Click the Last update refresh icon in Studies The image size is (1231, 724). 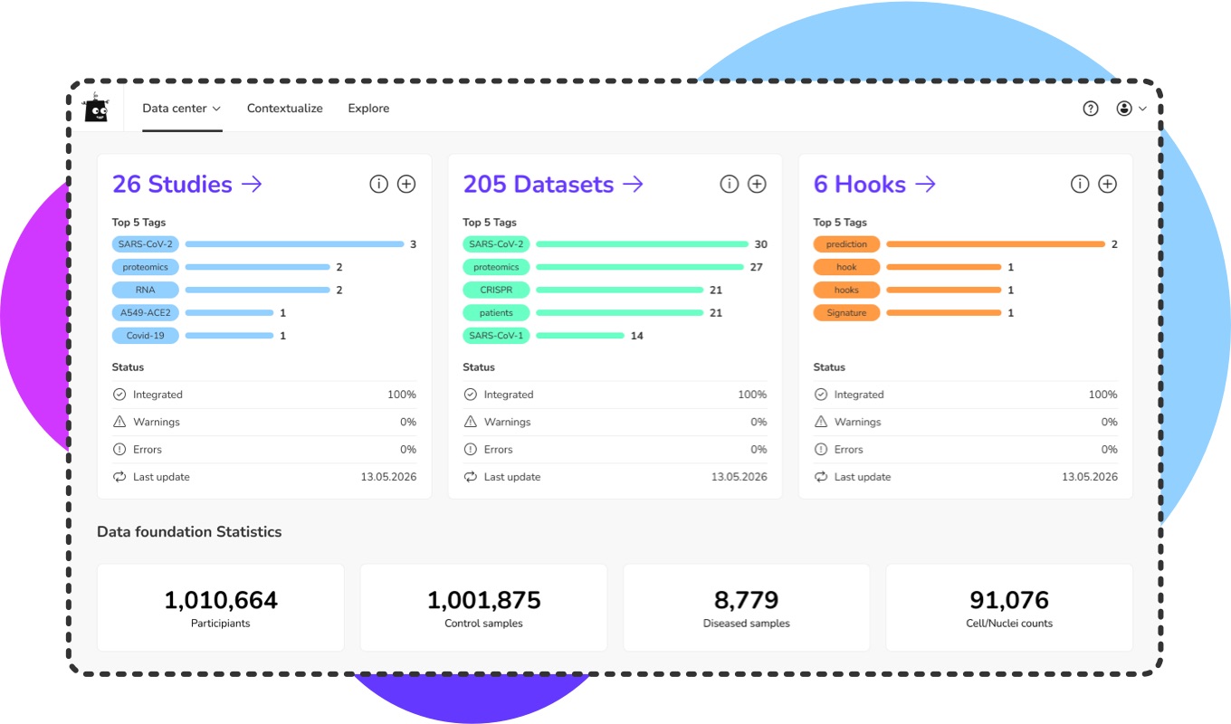pyautogui.click(x=119, y=476)
